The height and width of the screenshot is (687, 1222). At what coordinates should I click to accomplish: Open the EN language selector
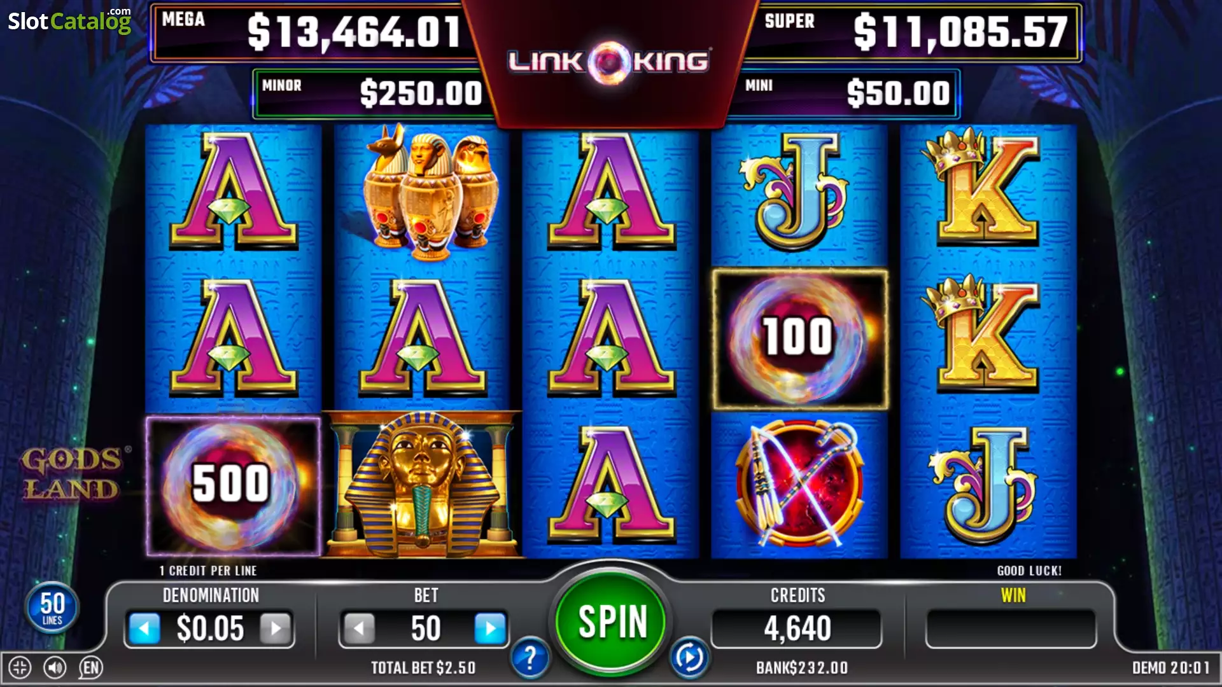90,667
